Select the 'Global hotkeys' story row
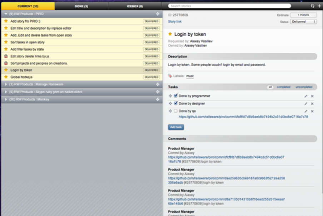The image size is (323, 216). (82, 77)
